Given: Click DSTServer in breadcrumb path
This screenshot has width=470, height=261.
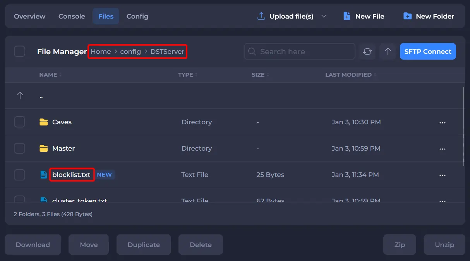Looking at the screenshot, I should coord(167,52).
